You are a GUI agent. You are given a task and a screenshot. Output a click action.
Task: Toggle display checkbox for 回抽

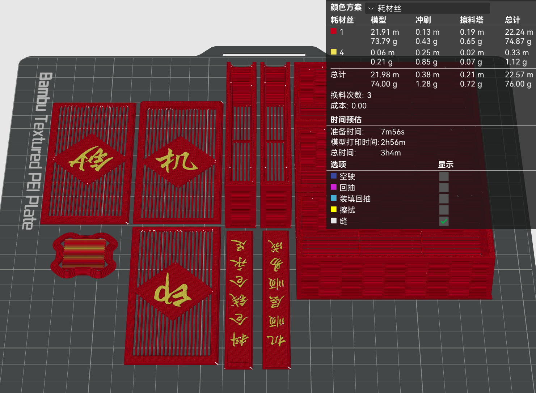click(x=444, y=187)
